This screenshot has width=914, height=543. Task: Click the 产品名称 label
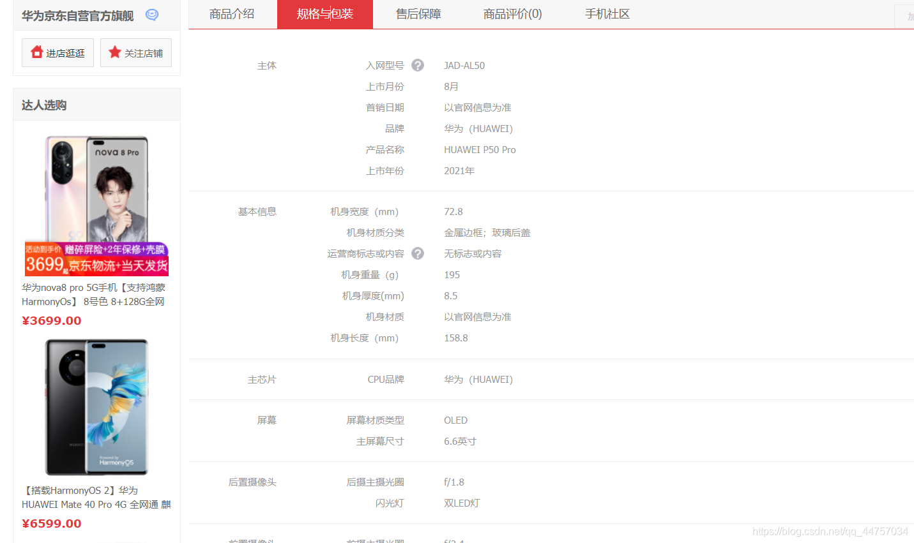click(x=385, y=150)
